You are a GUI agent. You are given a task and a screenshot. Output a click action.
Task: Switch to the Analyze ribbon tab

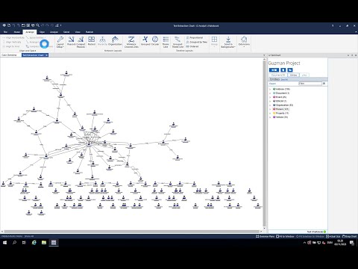(x=54, y=32)
